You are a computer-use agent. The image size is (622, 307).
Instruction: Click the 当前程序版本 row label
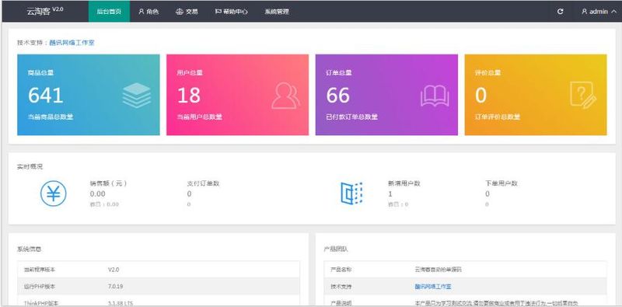(40, 270)
